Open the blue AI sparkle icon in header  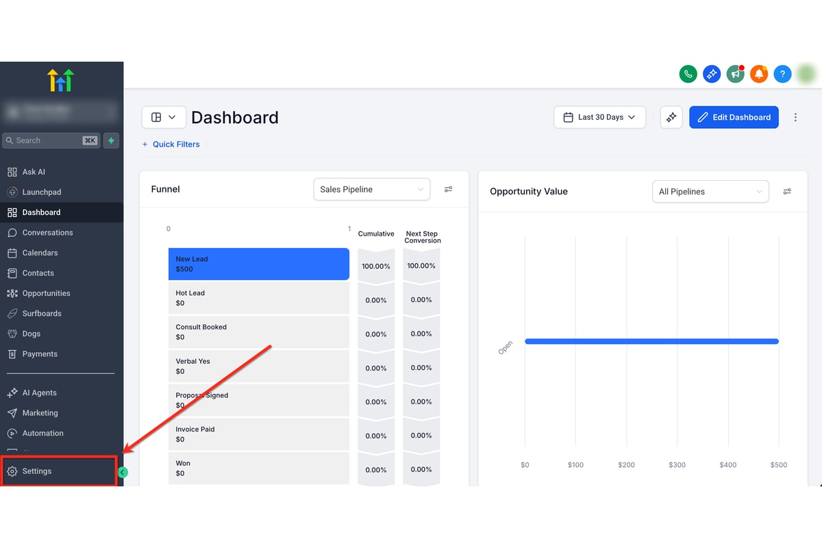[712, 74]
